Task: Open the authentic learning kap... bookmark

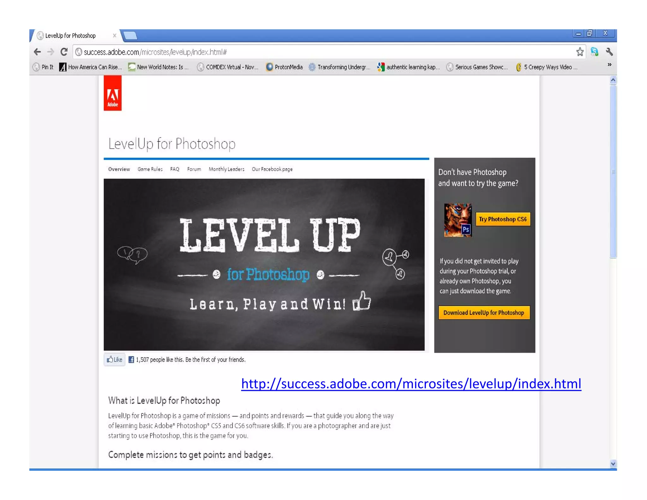Action: click(408, 67)
